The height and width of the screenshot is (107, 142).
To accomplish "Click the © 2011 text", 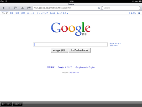I will (65, 73).
